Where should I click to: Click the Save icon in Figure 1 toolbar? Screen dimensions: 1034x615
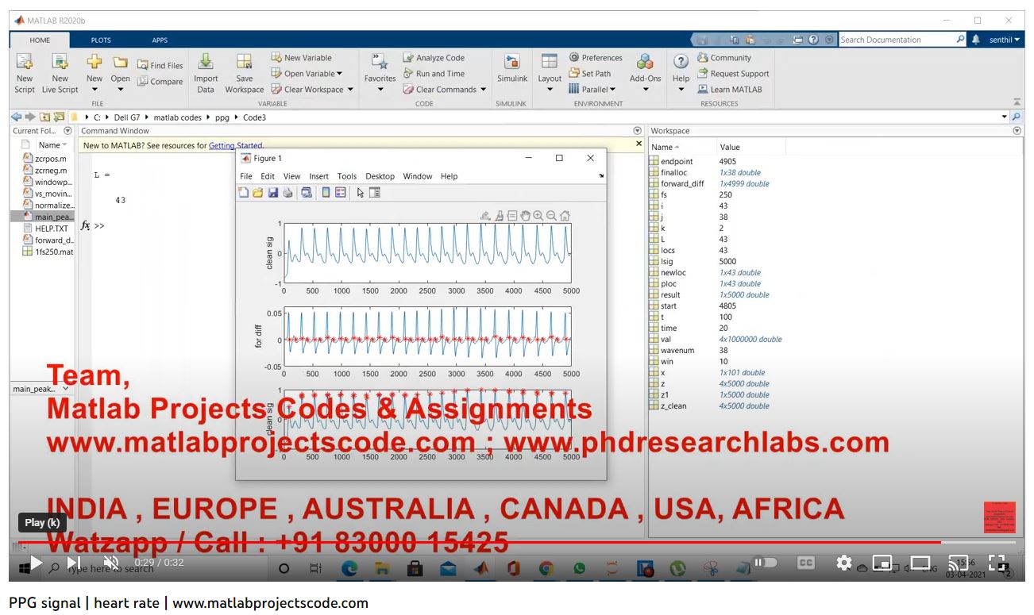(x=272, y=193)
